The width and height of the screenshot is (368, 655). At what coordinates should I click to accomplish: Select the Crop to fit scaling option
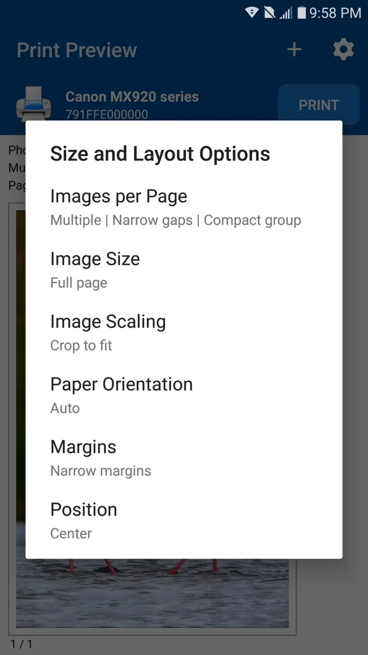pos(81,345)
